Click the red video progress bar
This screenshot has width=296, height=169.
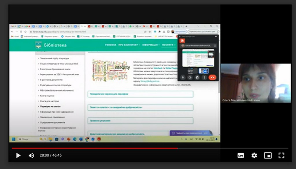click(95, 148)
